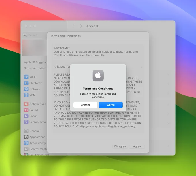196x176 pixels.
Task: Select the Network globe icon
Action: pyautogui.click(x=26, y=89)
